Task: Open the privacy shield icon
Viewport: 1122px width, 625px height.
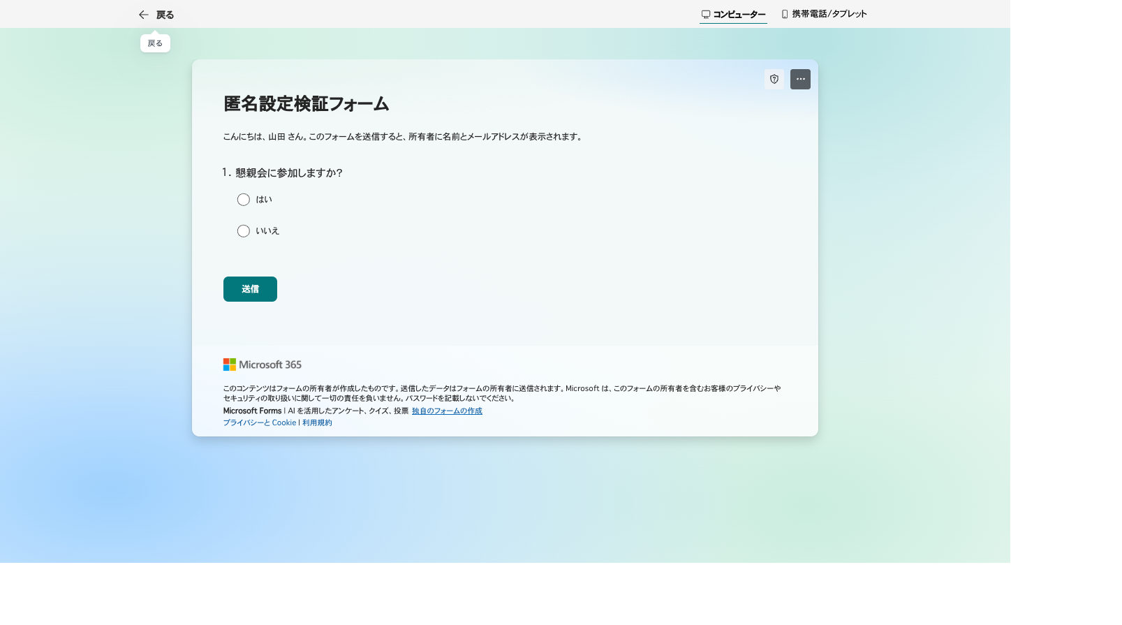Action: coord(774,79)
